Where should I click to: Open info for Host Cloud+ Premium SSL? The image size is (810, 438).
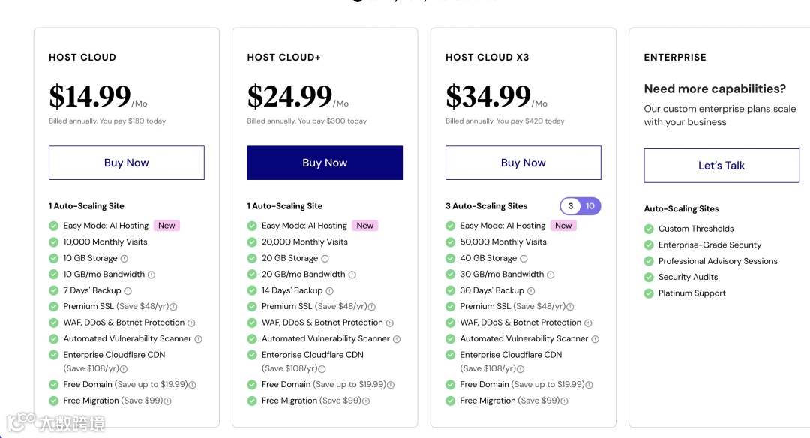click(372, 307)
